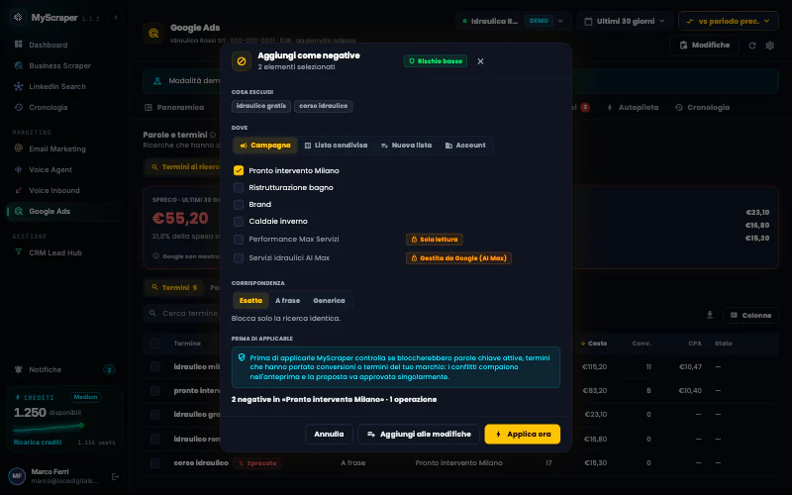The image size is (792, 495).
Task: Click the Ricarica crediti link
Action: [38, 442]
